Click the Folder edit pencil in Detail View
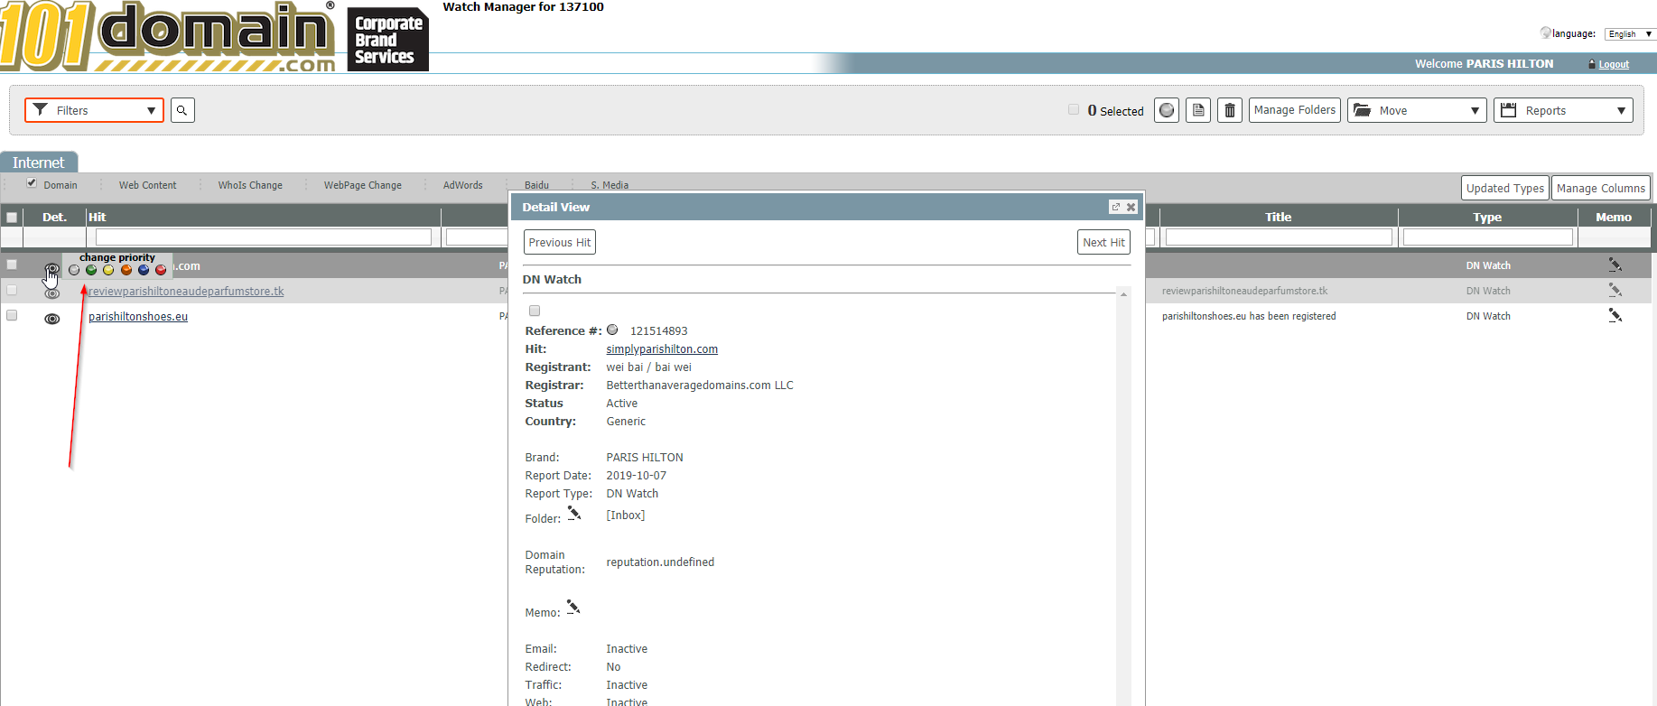 click(x=573, y=513)
